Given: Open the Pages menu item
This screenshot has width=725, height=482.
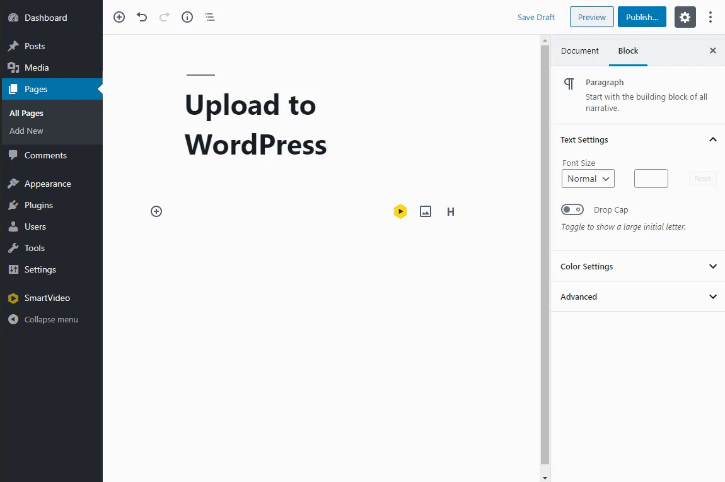Looking at the screenshot, I should tap(51, 89).
